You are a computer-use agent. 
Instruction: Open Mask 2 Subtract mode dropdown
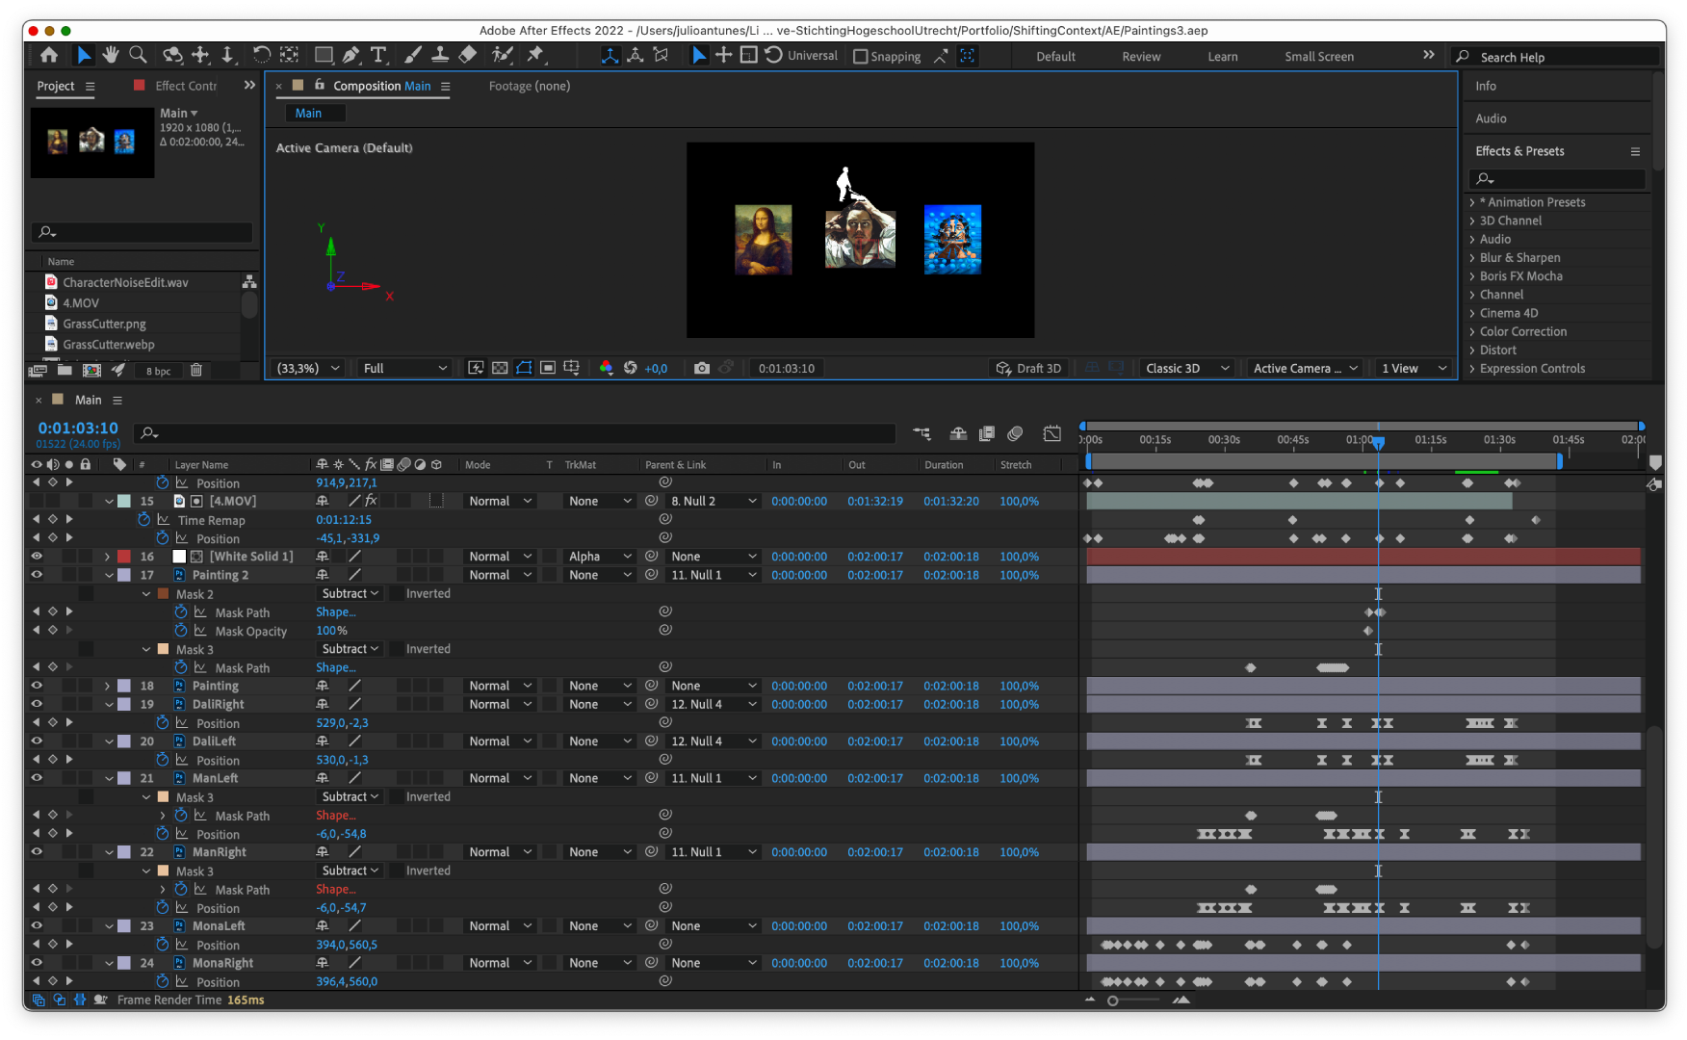click(x=350, y=593)
